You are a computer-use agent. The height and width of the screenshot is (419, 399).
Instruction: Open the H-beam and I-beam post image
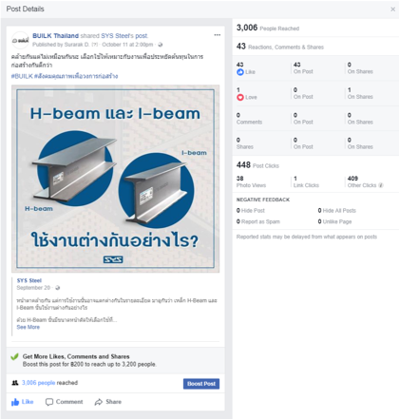(x=115, y=179)
